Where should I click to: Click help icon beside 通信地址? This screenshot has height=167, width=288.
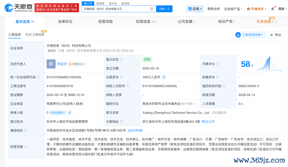(25, 130)
